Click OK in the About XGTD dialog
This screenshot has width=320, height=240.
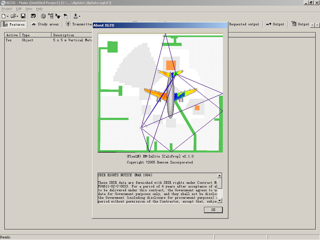click(213, 210)
